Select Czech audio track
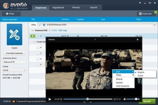The width and height of the screenshot is (158, 105). [145, 76]
